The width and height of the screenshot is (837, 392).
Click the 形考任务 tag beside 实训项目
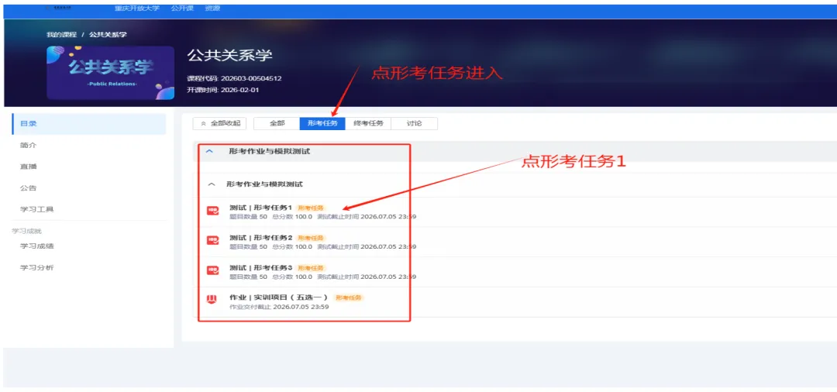tap(347, 297)
